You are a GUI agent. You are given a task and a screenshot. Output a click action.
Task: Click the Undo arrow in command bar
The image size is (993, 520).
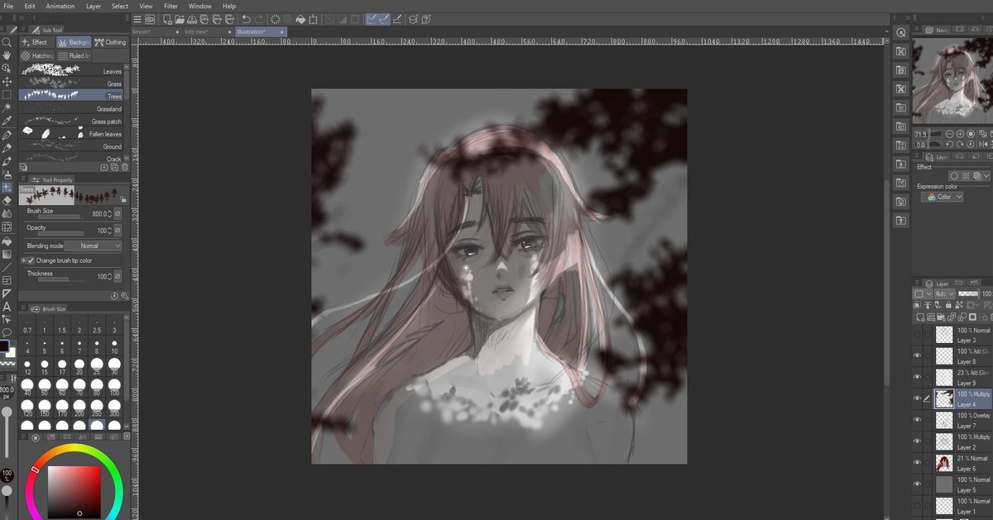[x=246, y=19]
